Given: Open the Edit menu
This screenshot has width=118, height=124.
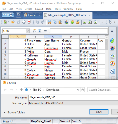Looking at the screenshot, I should pos(11,9).
